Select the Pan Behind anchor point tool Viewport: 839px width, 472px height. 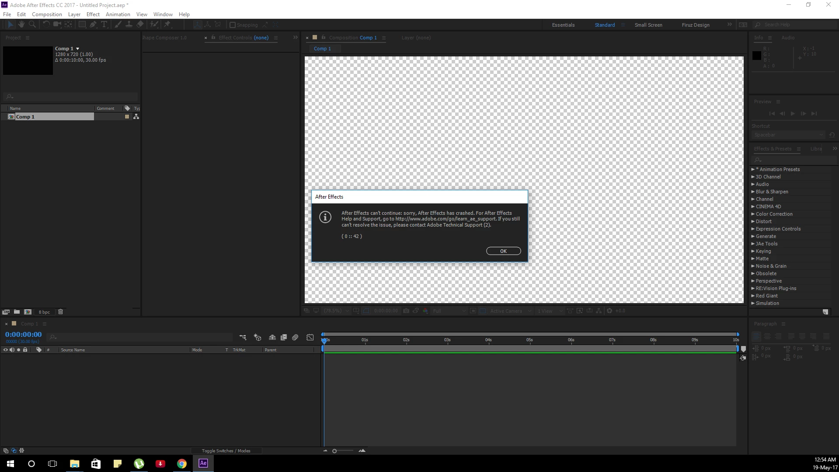[68, 24]
